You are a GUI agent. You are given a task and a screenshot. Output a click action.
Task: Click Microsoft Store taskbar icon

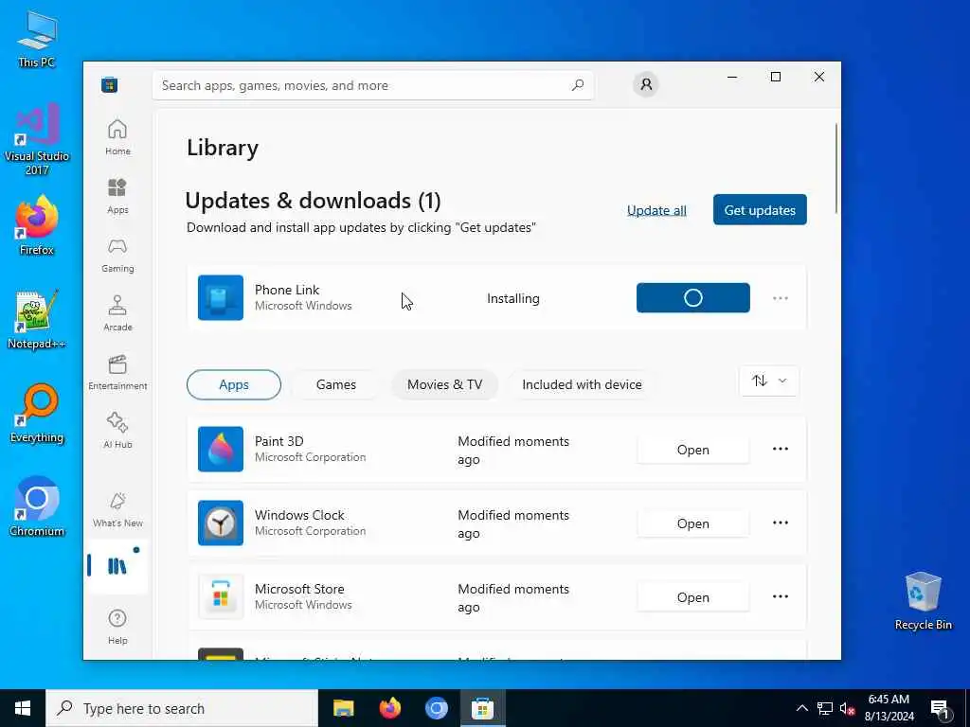(482, 708)
